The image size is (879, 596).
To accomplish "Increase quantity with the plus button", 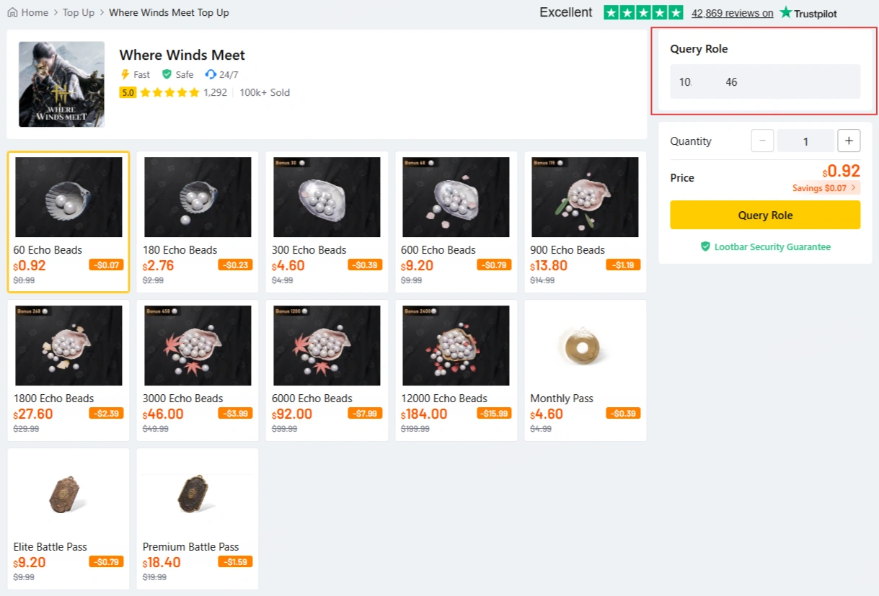I will (849, 141).
